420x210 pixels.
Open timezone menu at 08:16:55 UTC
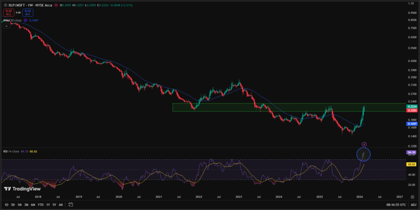(x=396, y=205)
